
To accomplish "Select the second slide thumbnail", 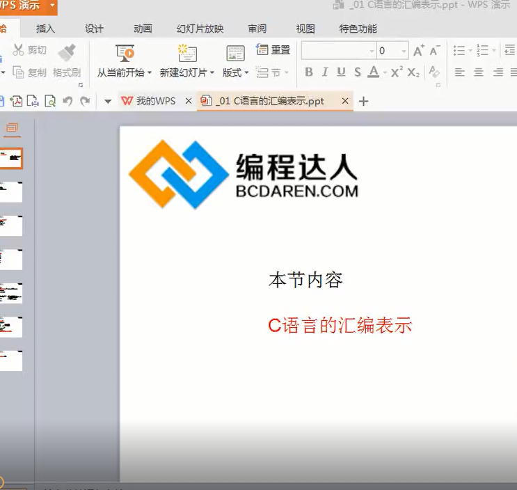I will click(x=11, y=192).
